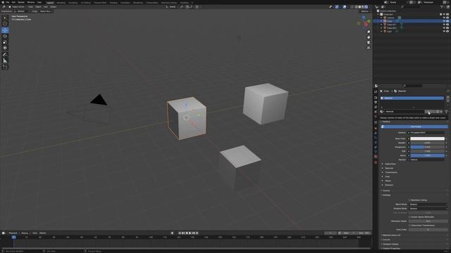Click the green Y axis on navigation gizmo
Viewport: 451px width, 253px height.
[369, 21]
